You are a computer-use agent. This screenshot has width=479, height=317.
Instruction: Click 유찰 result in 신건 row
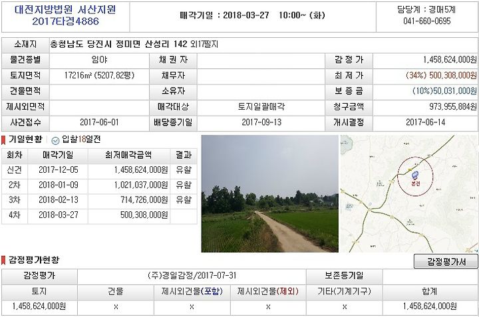pyautogui.click(x=184, y=169)
